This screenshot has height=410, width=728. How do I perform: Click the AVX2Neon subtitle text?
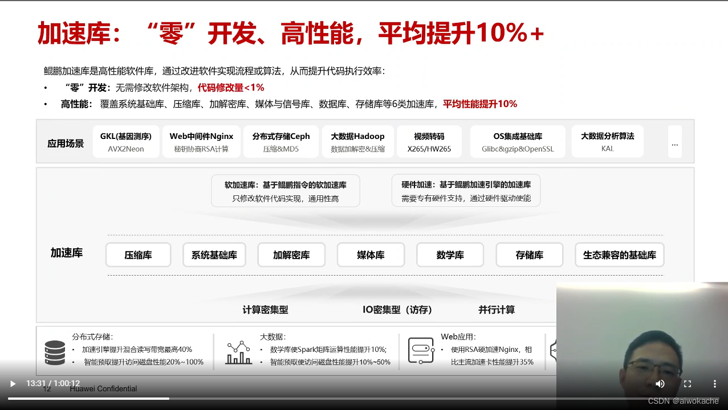coord(126,149)
